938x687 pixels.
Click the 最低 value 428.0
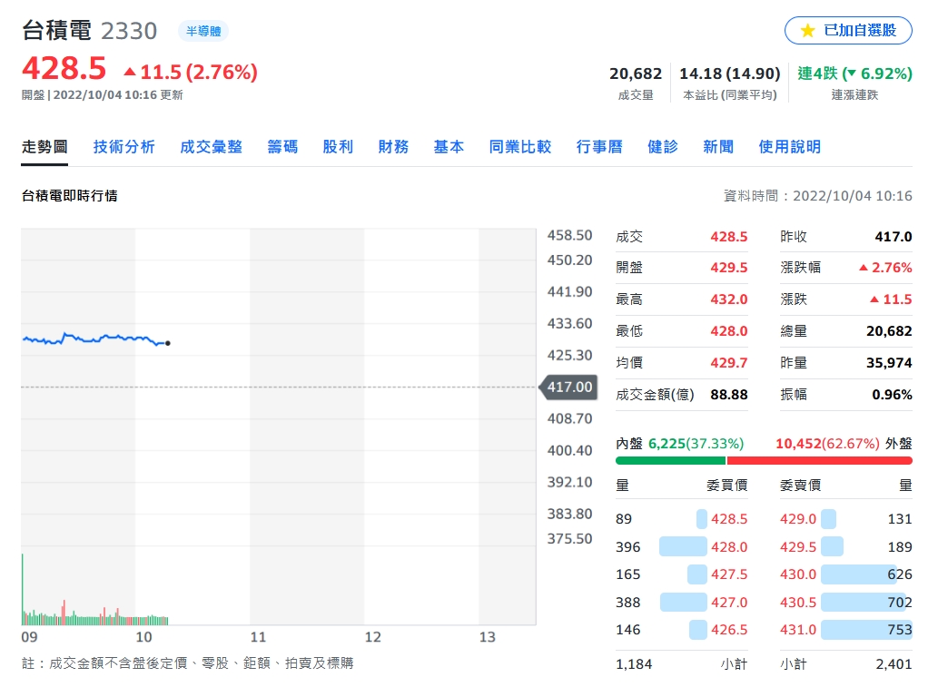tap(728, 330)
